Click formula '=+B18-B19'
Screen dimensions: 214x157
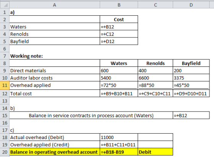(x=119, y=152)
